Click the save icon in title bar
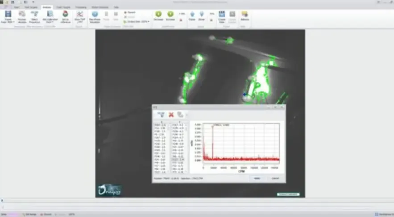This screenshot has width=394, height=217. 12,2
